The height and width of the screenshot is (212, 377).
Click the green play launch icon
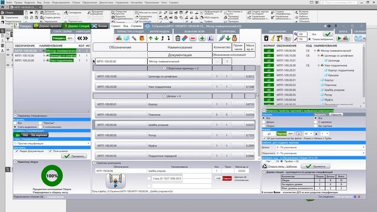(339, 38)
